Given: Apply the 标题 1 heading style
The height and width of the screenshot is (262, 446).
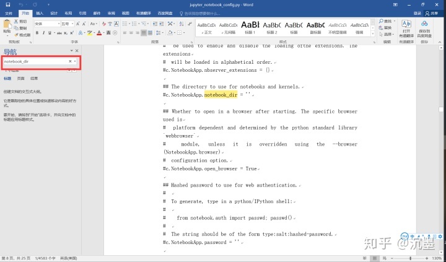Looking at the screenshot, I should [x=250, y=28].
